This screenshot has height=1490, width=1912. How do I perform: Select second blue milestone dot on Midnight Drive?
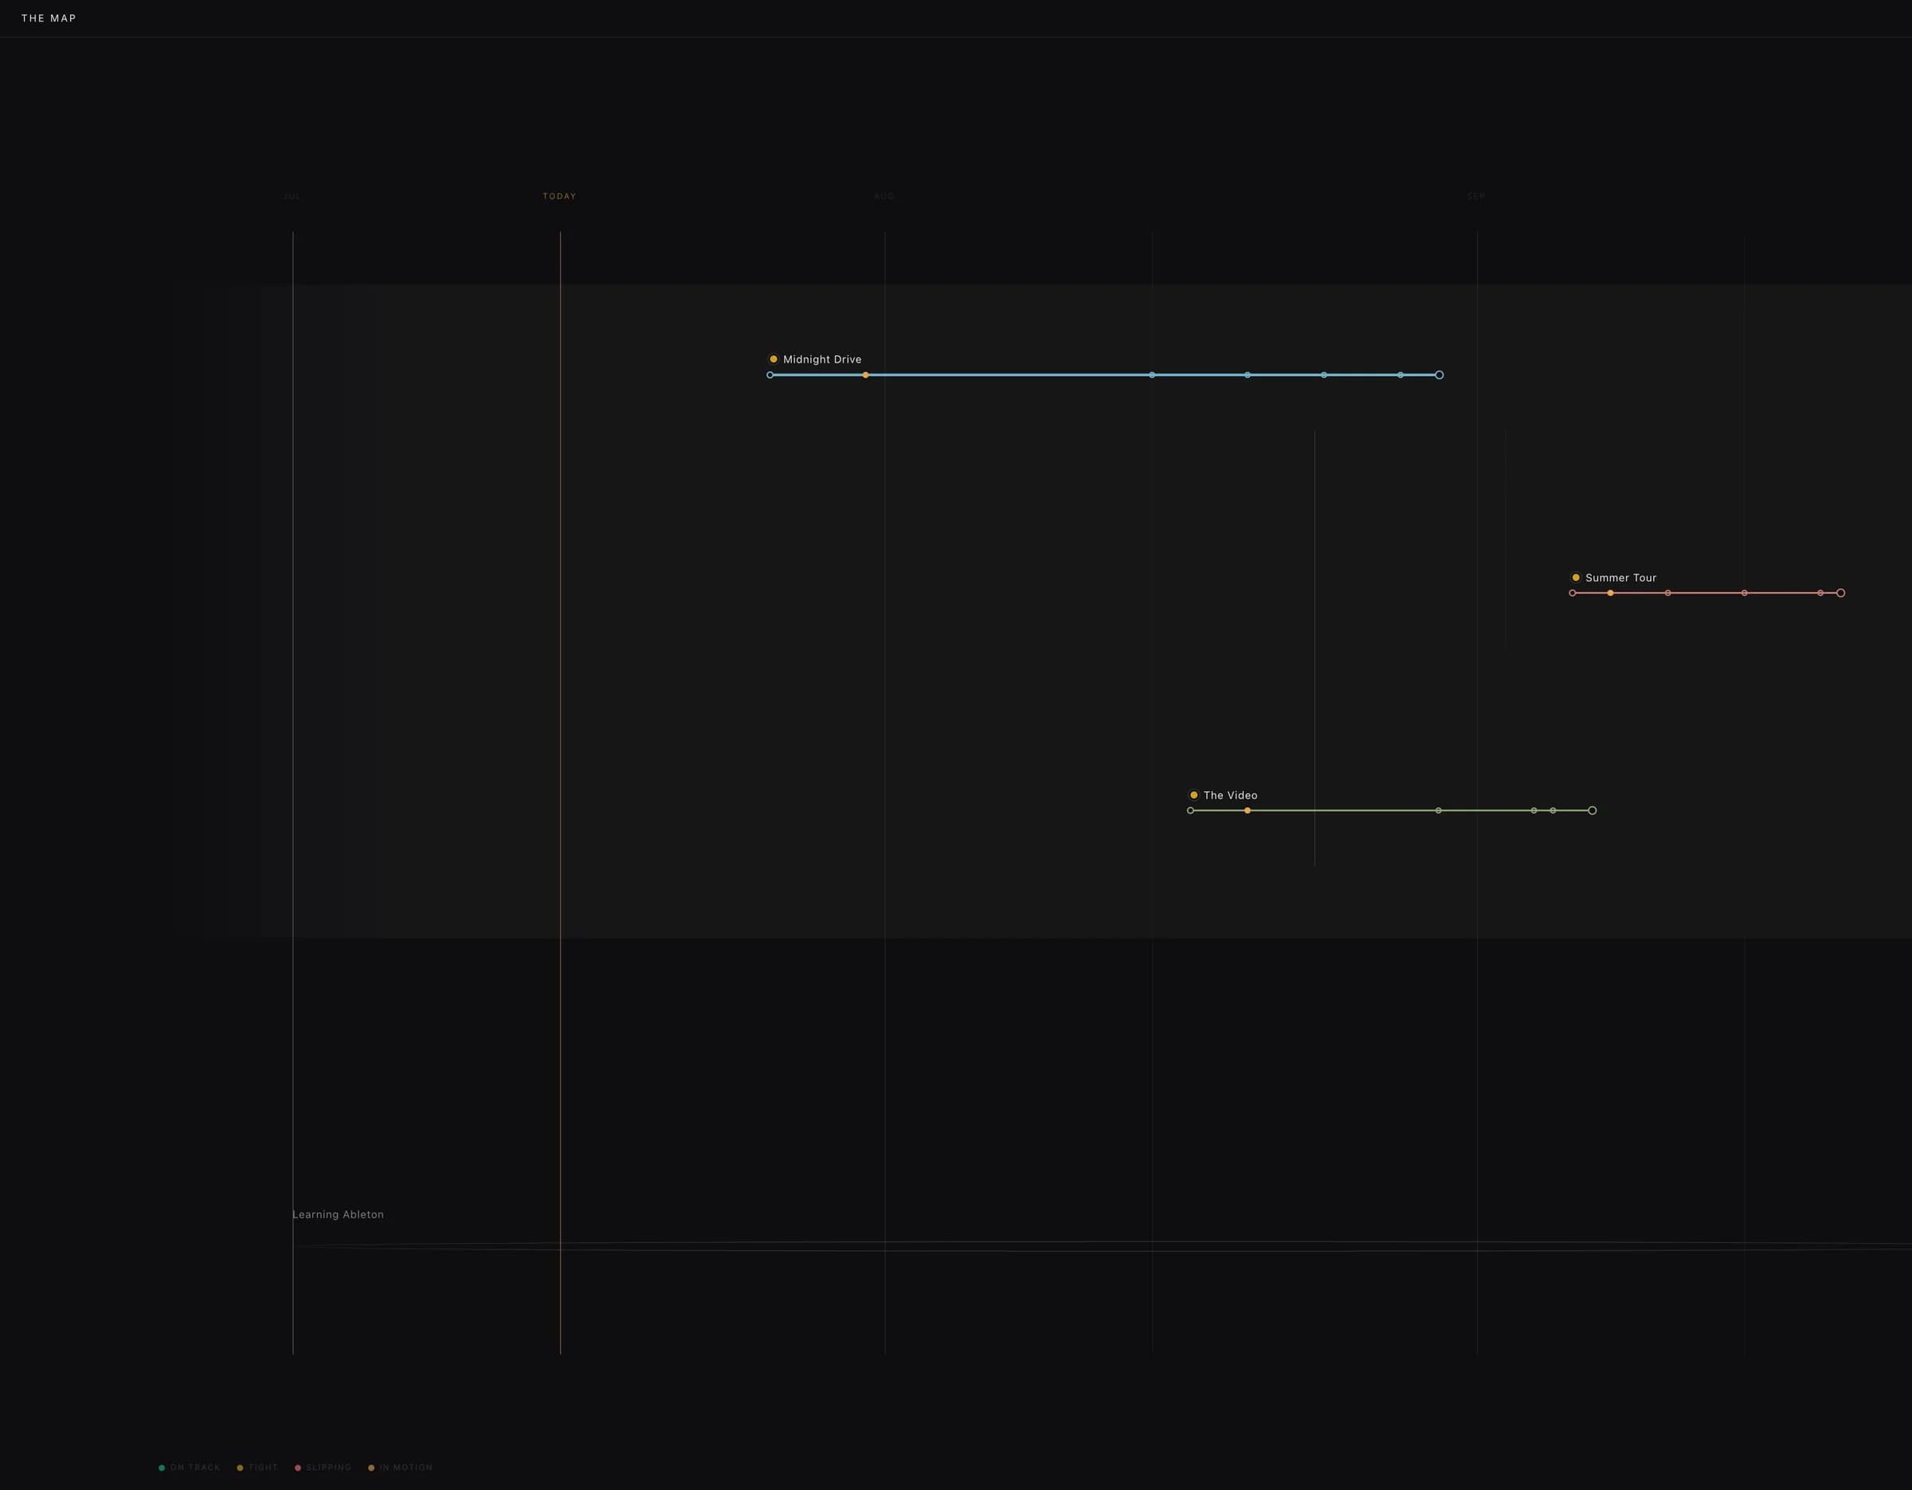[x=1248, y=374]
